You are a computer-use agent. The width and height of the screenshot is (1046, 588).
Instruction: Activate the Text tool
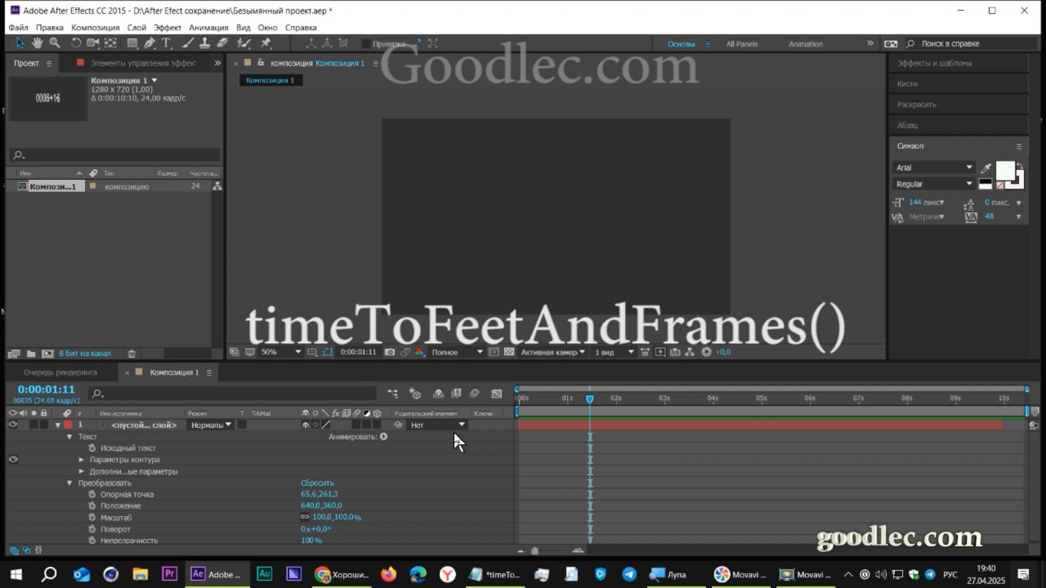(167, 43)
